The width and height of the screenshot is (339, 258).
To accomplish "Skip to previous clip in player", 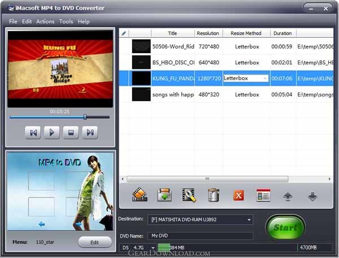I will coord(33,132).
